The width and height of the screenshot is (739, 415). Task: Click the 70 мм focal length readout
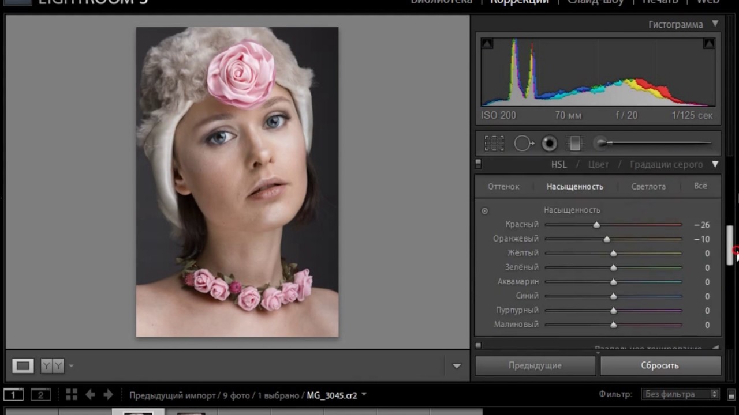[568, 115]
